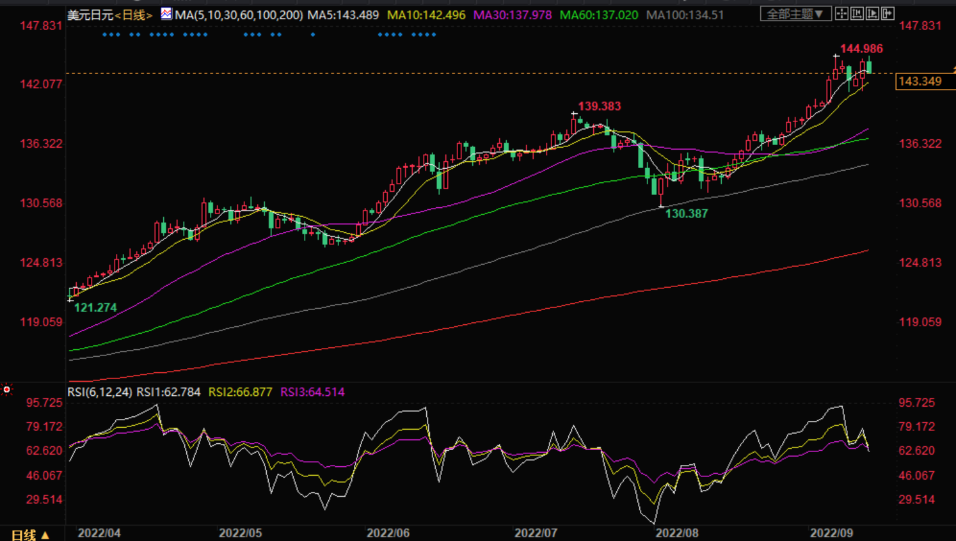Select the 2022/07 date on time axis

(536, 533)
